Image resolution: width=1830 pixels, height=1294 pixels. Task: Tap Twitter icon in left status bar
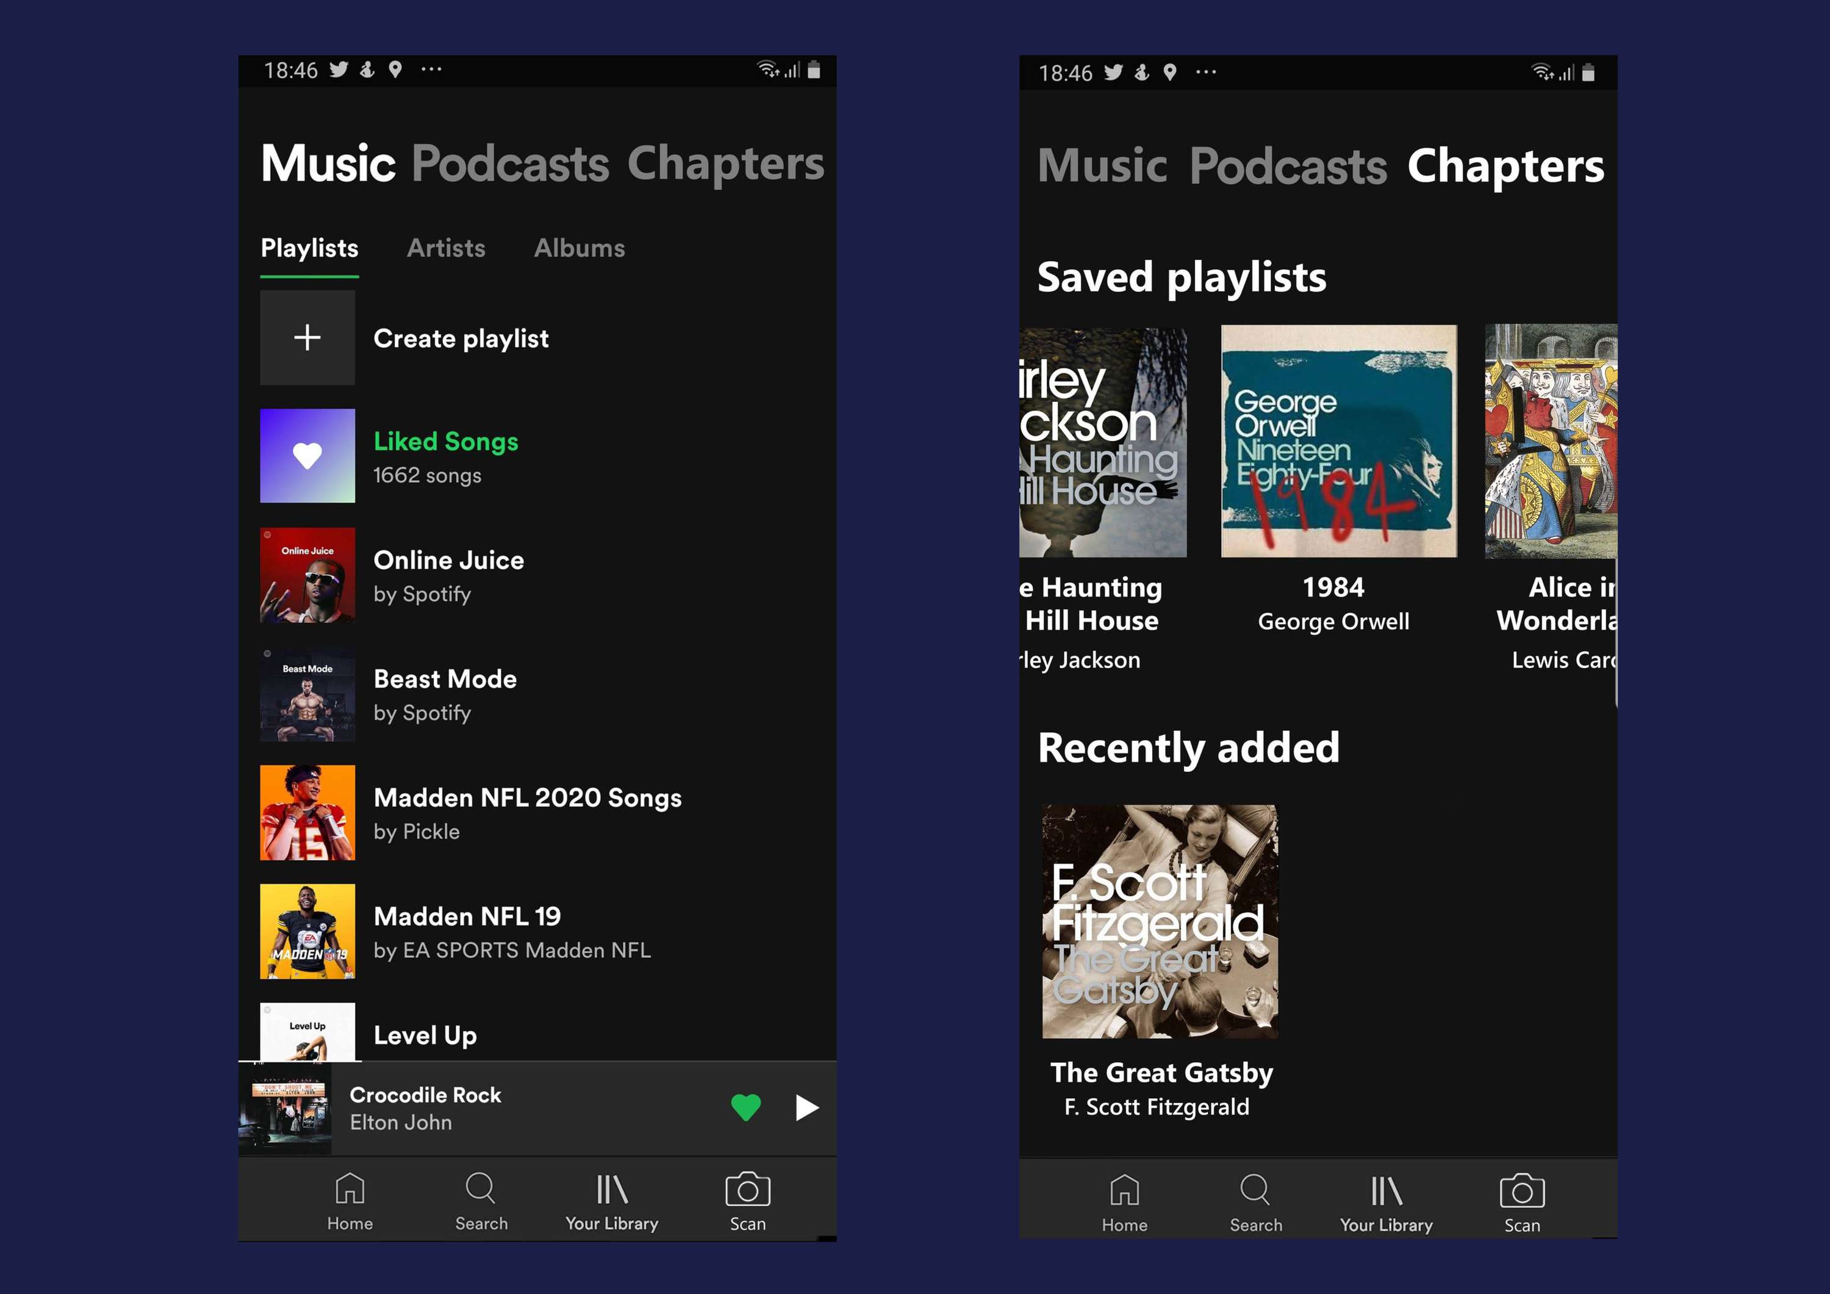(x=339, y=70)
